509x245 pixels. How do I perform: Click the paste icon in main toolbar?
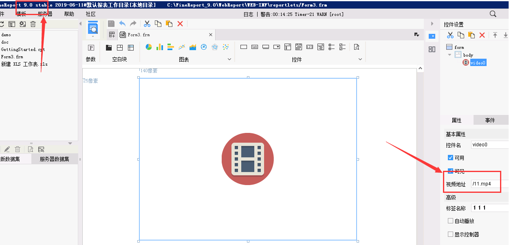(169, 24)
